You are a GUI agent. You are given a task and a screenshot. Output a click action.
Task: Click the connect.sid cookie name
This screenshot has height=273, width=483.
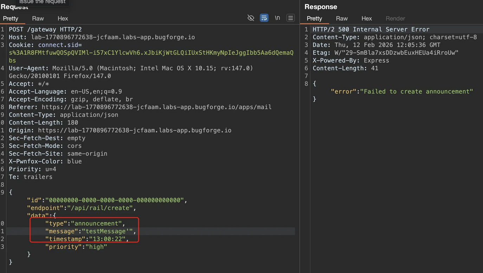[58, 45]
